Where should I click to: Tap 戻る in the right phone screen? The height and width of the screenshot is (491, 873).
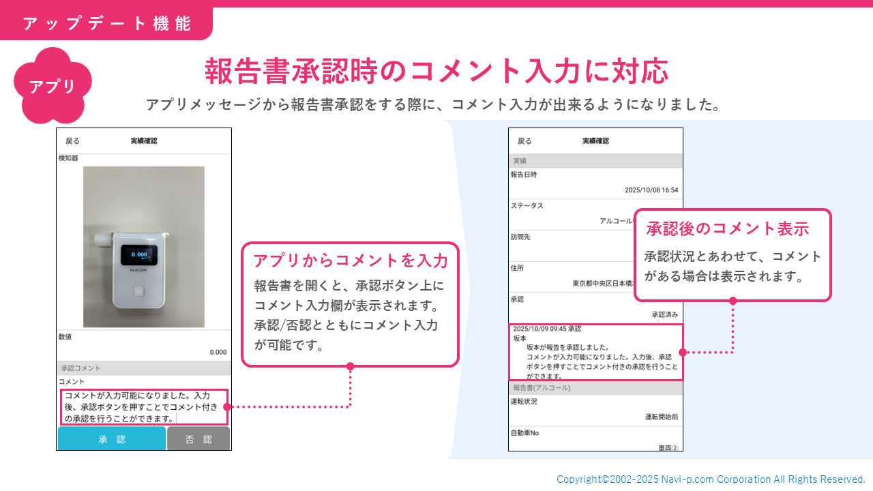pos(524,141)
